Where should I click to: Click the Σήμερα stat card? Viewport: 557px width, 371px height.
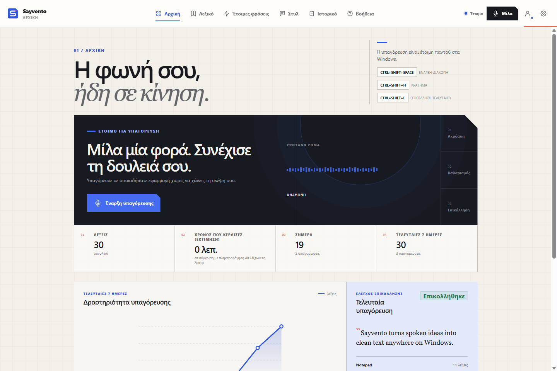point(326,248)
